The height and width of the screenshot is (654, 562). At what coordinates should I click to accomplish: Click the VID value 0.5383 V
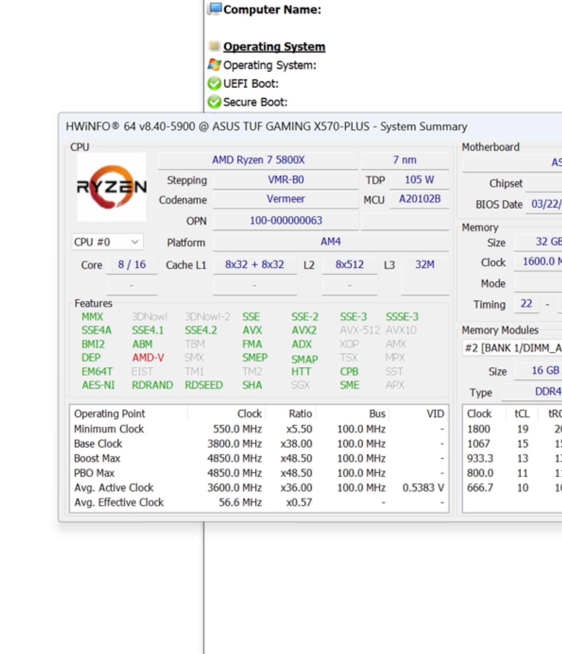point(423,488)
